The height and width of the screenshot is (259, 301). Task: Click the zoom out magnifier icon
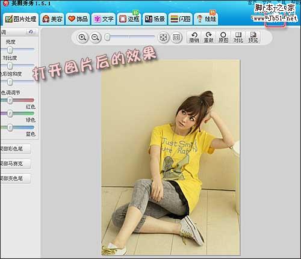tap(95, 37)
